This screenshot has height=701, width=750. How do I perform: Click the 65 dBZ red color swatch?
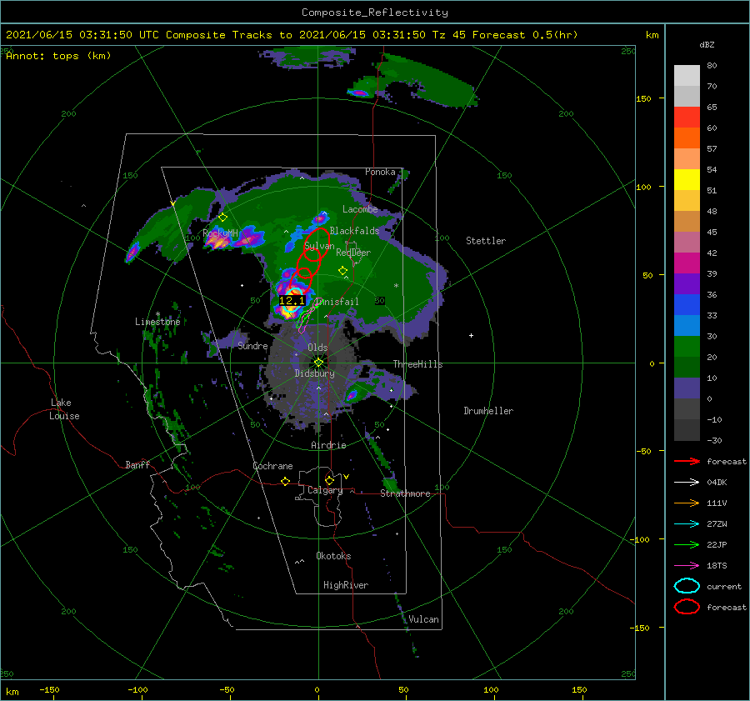click(687, 118)
